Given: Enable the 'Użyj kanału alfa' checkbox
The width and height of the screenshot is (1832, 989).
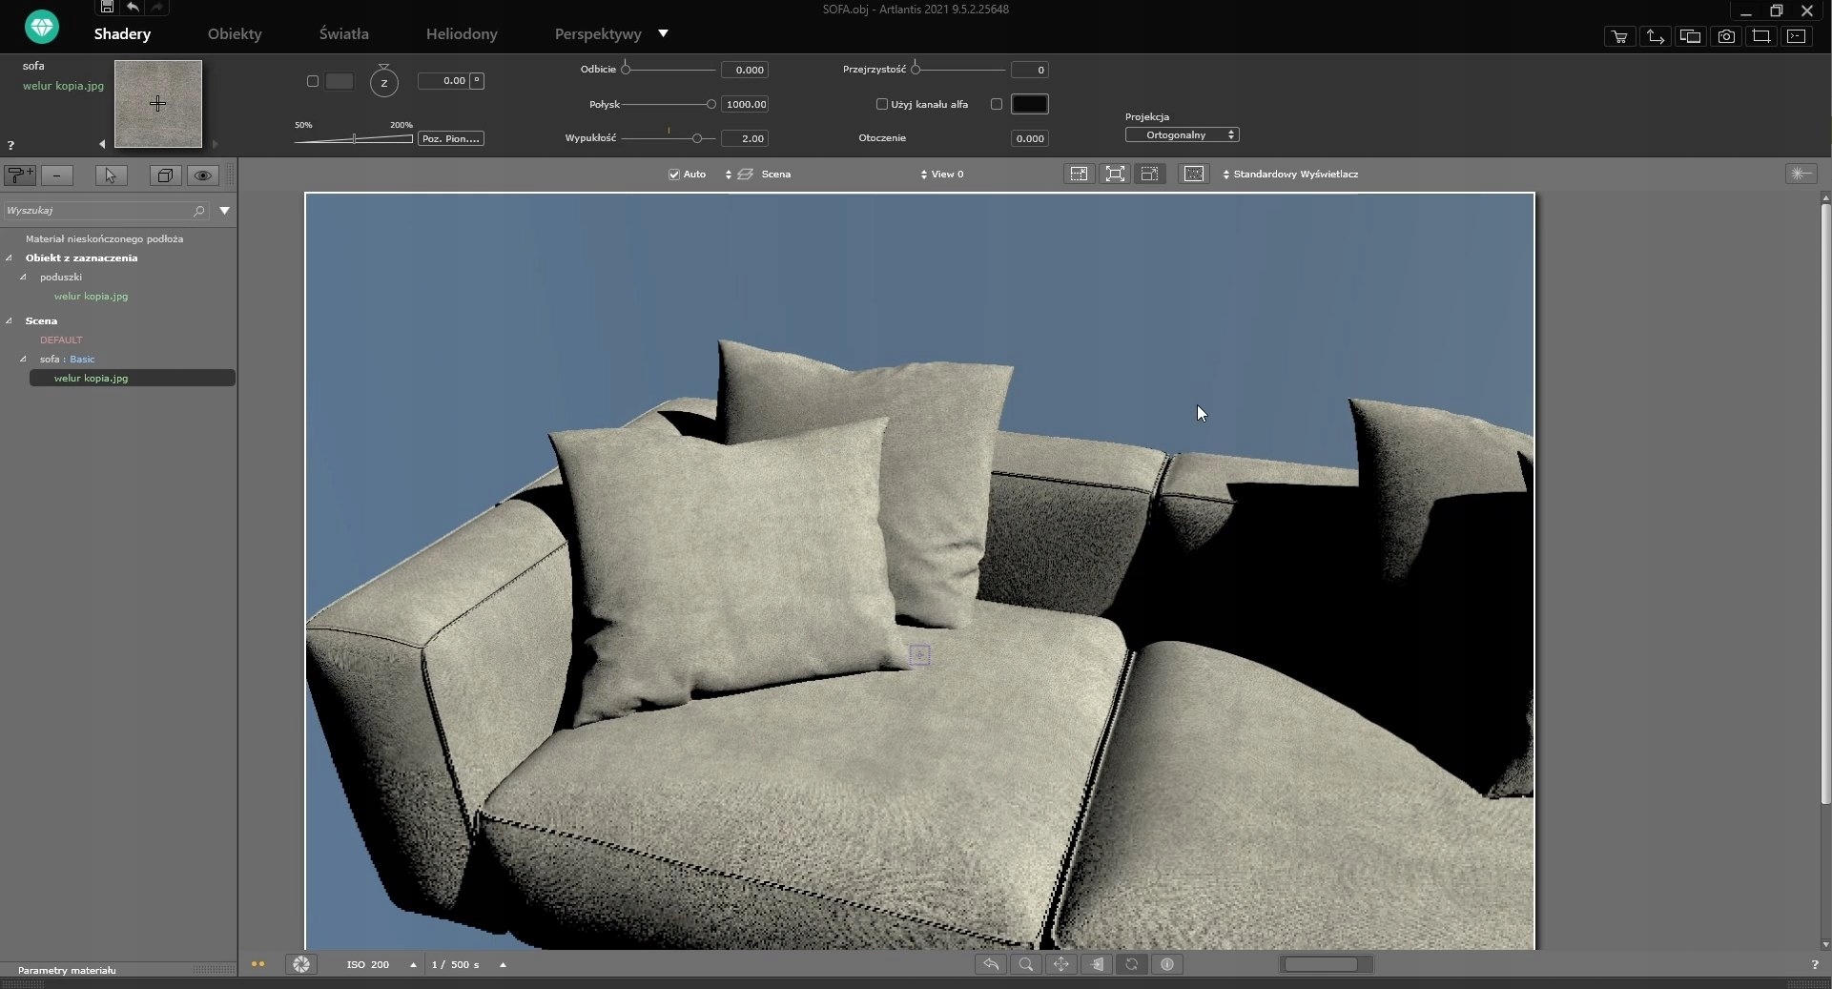Looking at the screenshot, I should point(882,104).
